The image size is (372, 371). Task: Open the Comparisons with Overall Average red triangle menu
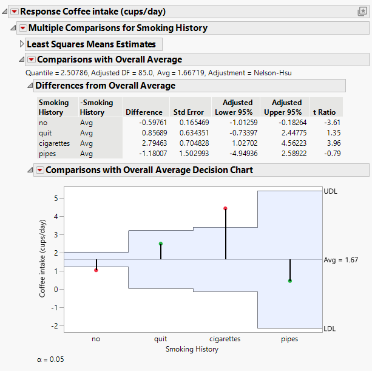(32, 60)
